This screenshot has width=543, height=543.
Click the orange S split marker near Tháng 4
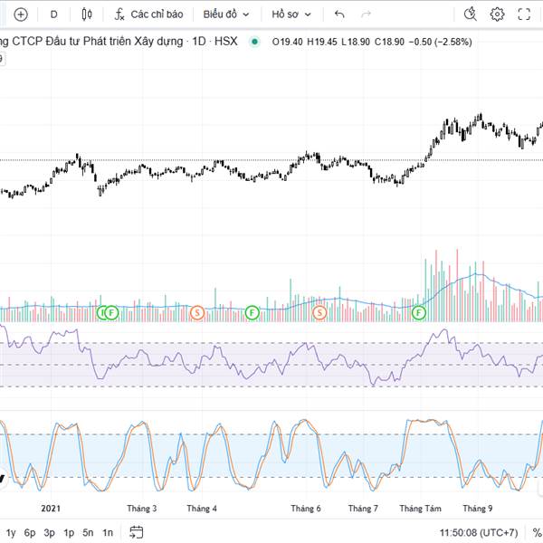[197, 312]
